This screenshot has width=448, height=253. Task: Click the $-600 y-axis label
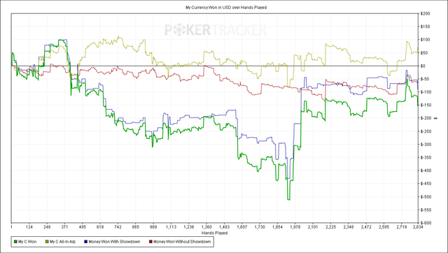(x=426, y=223)
